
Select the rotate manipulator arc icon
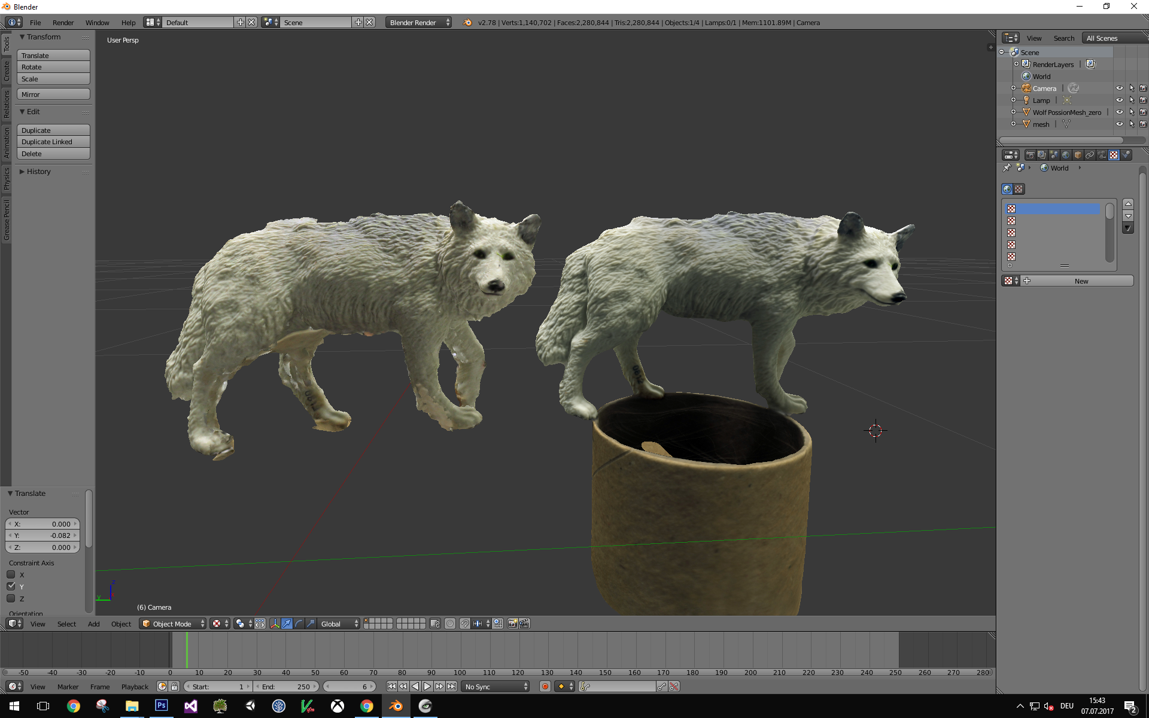point(299,623)
